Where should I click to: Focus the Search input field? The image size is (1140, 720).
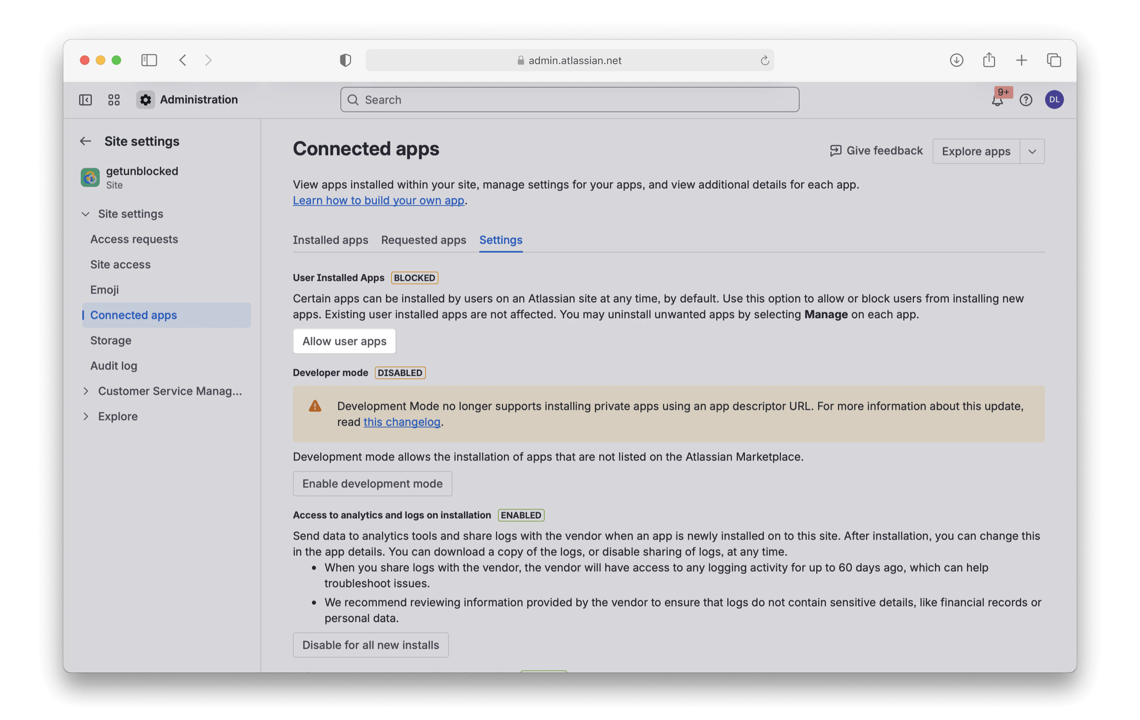pyautogui.click(x=570, y=100)
